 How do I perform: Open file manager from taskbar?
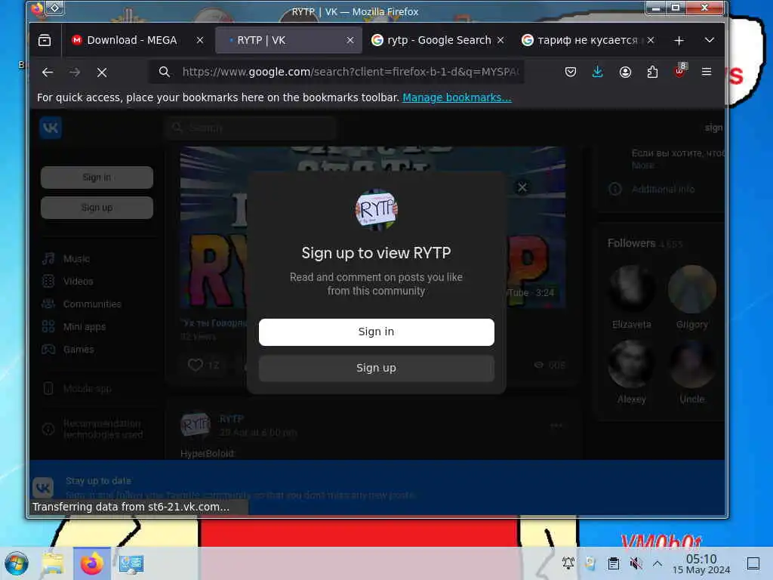click(53, 563)
